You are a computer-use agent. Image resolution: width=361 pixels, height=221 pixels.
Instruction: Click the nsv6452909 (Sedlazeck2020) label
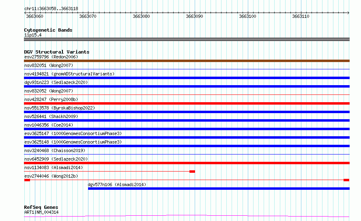click(x=56, y=159)
